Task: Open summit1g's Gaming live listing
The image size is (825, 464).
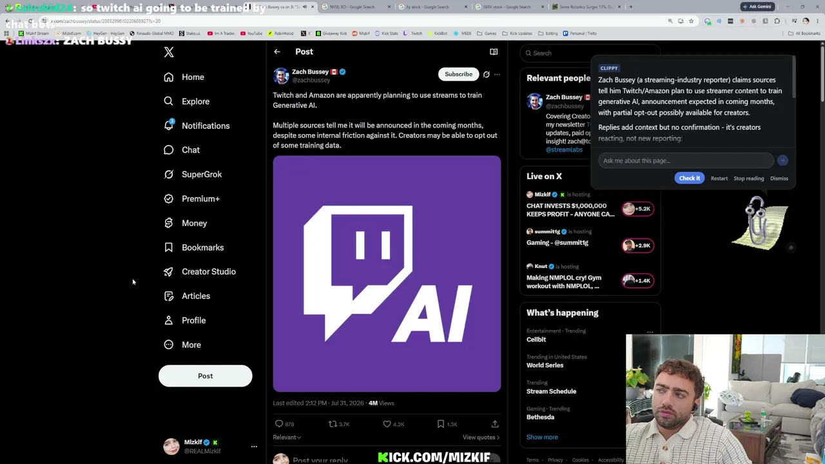Action: (x=590, y=239)
